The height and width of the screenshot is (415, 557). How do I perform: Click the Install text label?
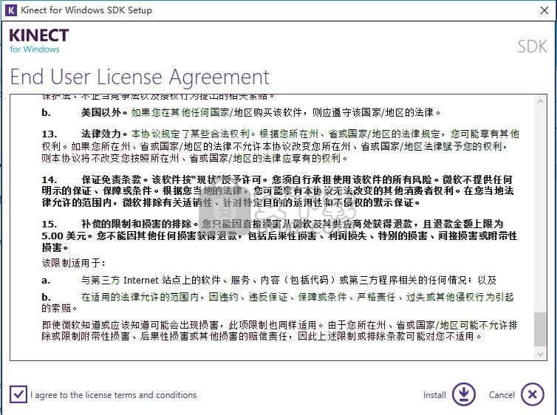(x=434, y=395)
